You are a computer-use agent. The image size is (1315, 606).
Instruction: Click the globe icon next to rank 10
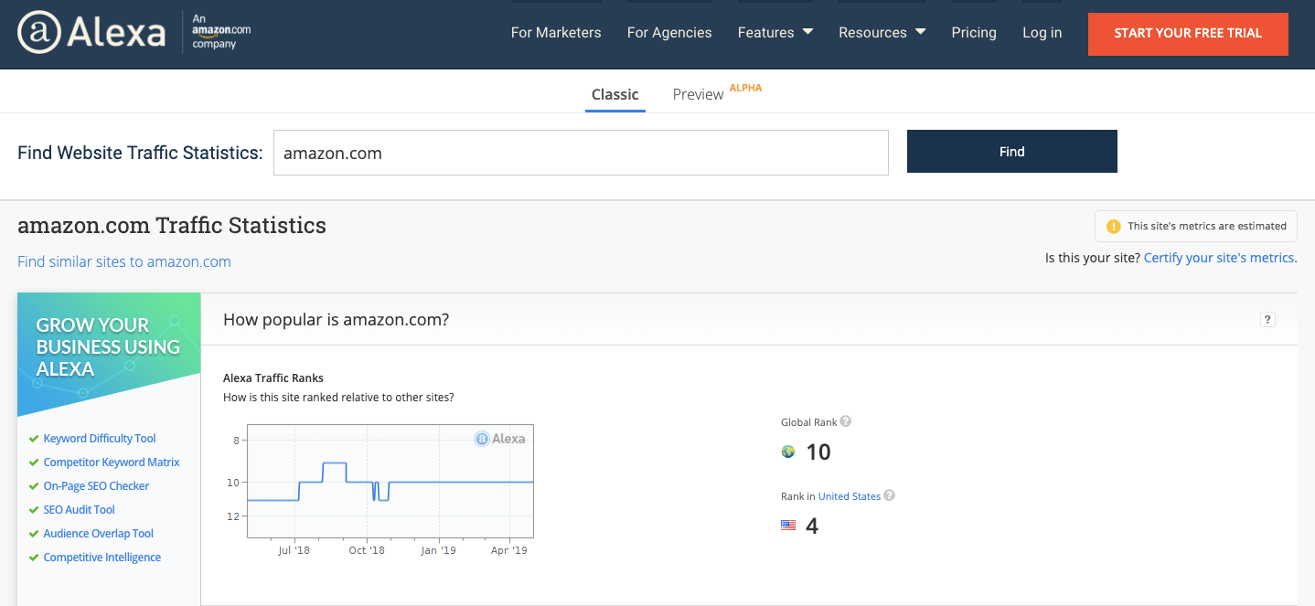click(x=788, y=452)
